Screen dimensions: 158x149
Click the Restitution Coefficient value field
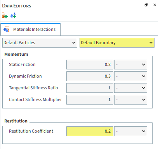(x=90, y=131)
